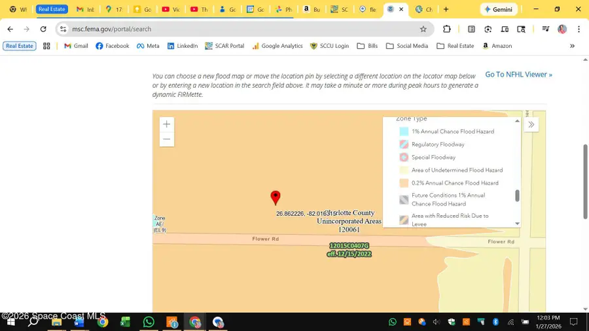The image size is (589, 331).
Task: Zoom out on the flood map
Action: 167,139
